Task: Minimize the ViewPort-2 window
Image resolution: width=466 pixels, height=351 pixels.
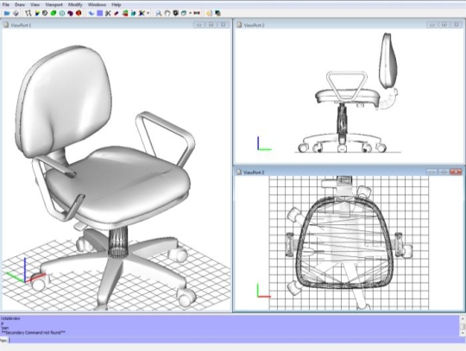Action: [x=432, y=25]
